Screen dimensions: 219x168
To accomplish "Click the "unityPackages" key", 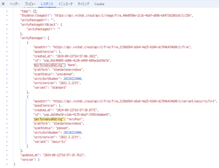I will click(x=33, y=38).
